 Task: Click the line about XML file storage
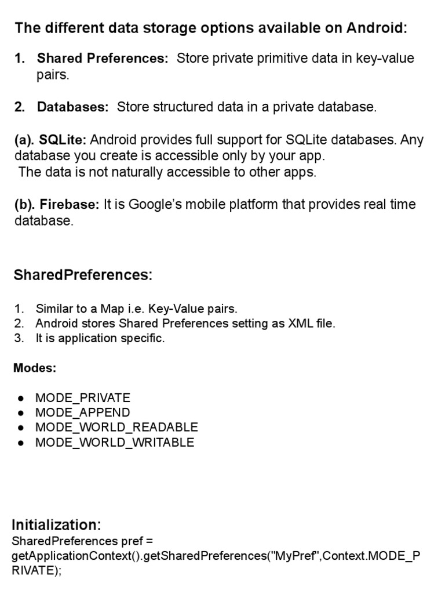185,324
